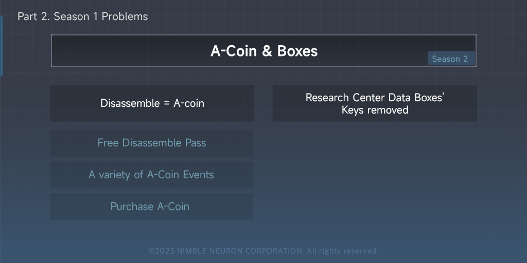Image resolution: width=527 pixels, height=263 pixels.
Task: Click the word Free in the Disassemble Pass item
Action: (x=108, y=143)
